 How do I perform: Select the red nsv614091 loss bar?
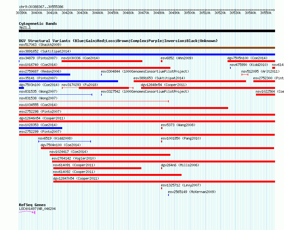click(x=97, y=168)
